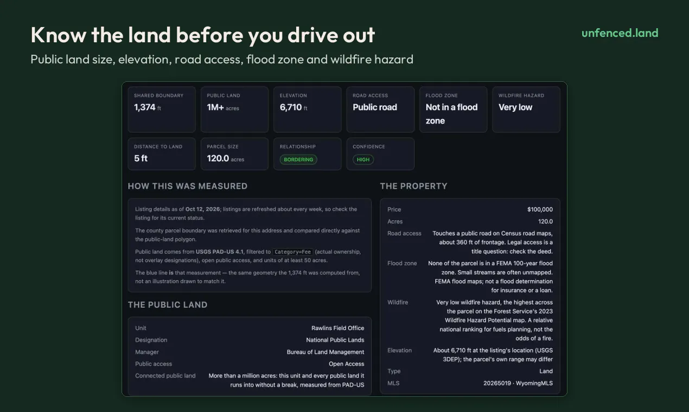
Task: Click the Wildfire Hazard Potential map description
Action: pyautogui.click(x=495, y=320)
